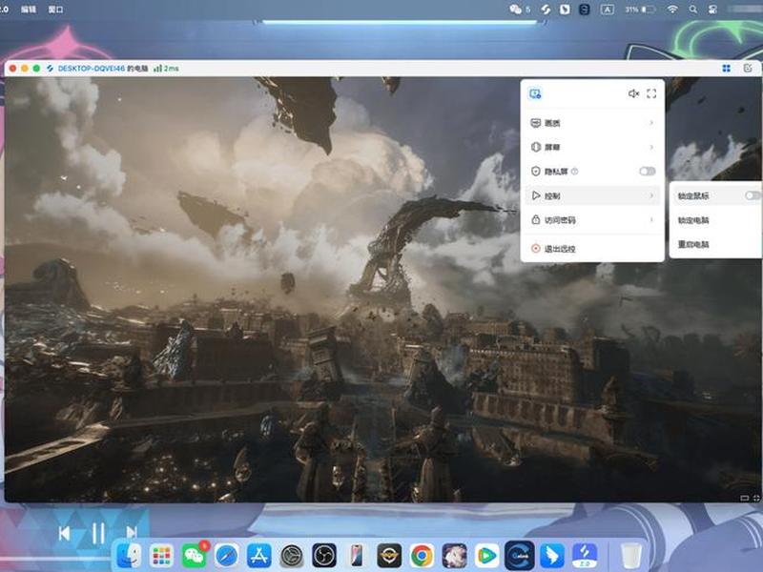Mute remote sound with the speaker icon

(x=633, y=93)
